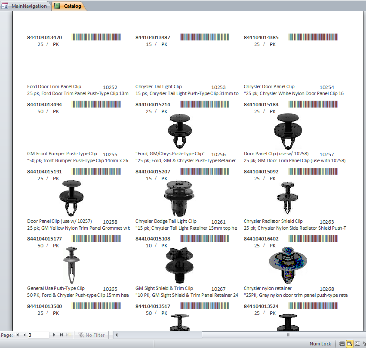This screenshot has height=348, width=366.
Task: Click the green Catalog report icon on its tab
Action: pos(57,6)
